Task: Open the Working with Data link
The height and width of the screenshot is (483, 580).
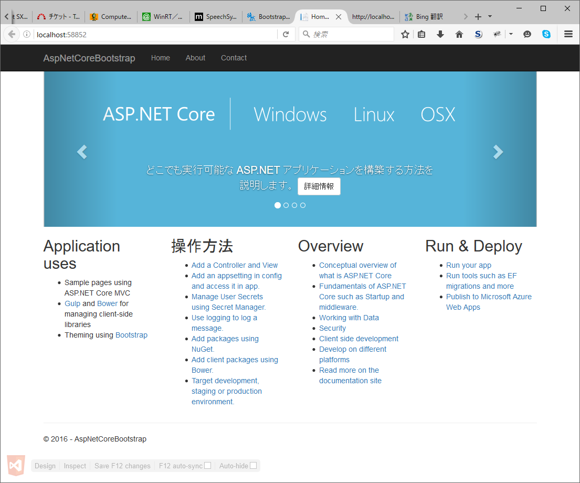Action: click(x=349, y=318)
